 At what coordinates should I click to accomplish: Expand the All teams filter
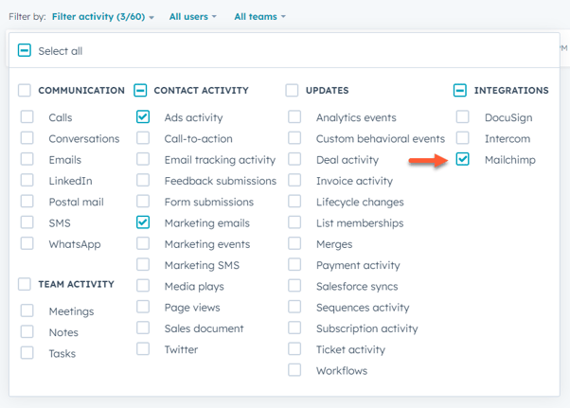pos(259,16)
